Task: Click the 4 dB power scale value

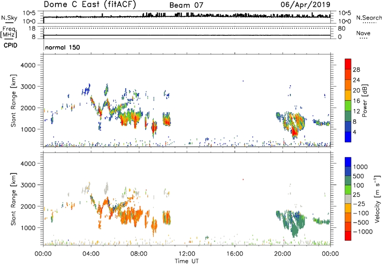Action: (x=354, y=132)
